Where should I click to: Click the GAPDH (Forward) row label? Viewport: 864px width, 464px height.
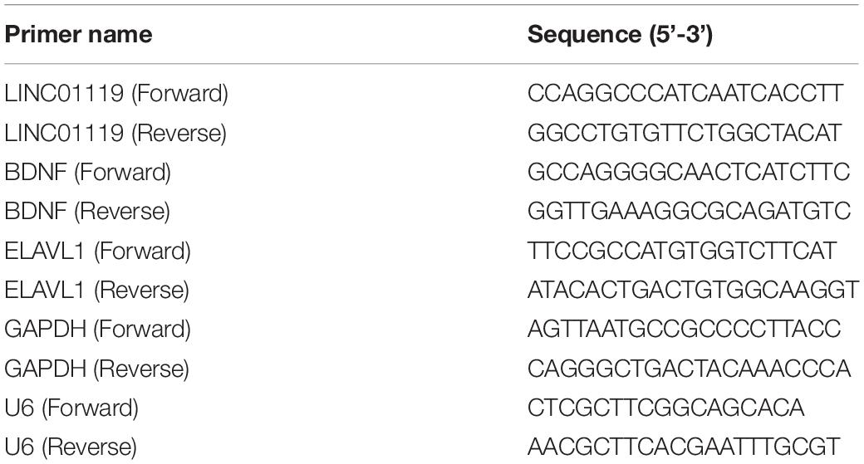pos(97,330)
